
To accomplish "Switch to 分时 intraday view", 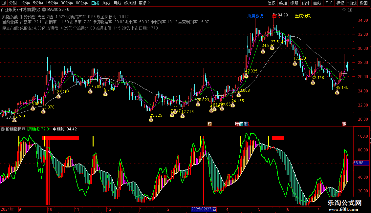I will [13, 3].
